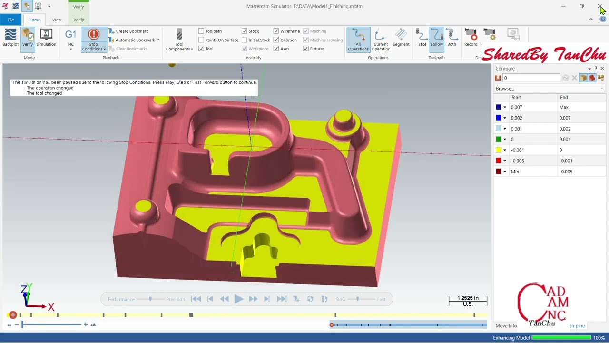Select Both toolpath mode
This screenshot has width=609, height=343.
tap(452, 38)
